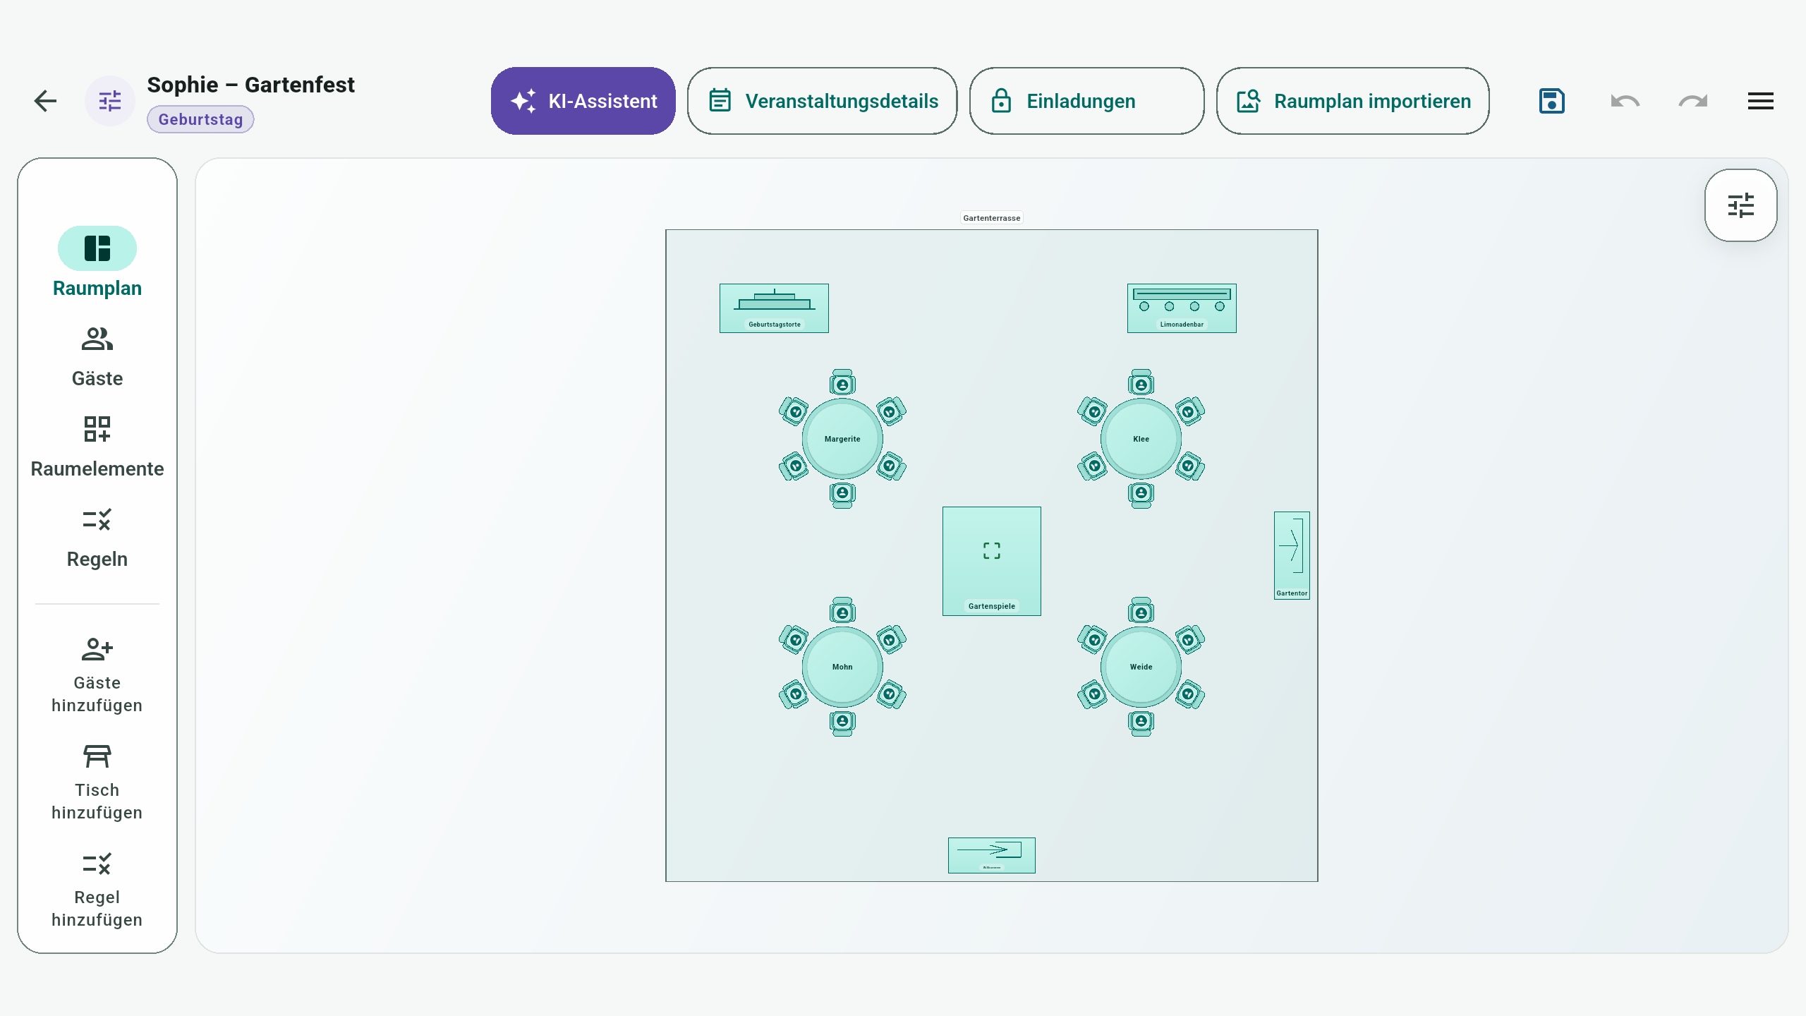Click the Geburtstag tag chip

[x=200, y=119]
